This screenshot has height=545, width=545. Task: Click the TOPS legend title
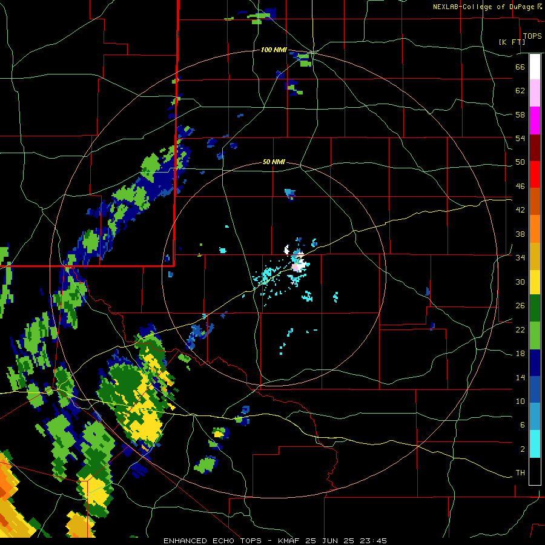tap(532, 36)
